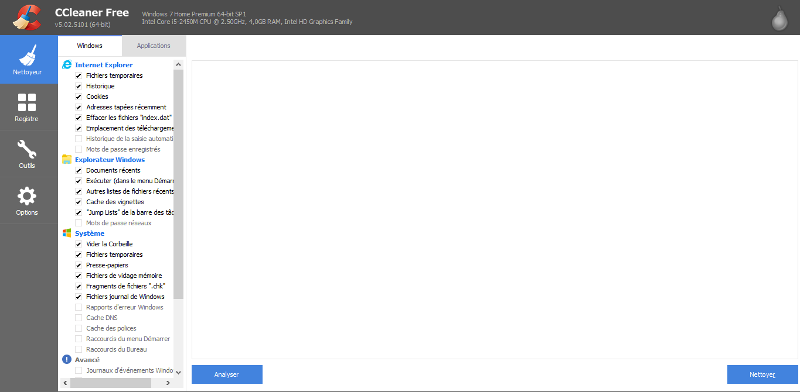Open the Outils tools section
The image size is (800, 392).
29,154
